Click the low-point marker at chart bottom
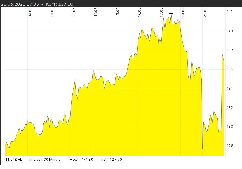The image size is (242, 169). pos(203,149)
